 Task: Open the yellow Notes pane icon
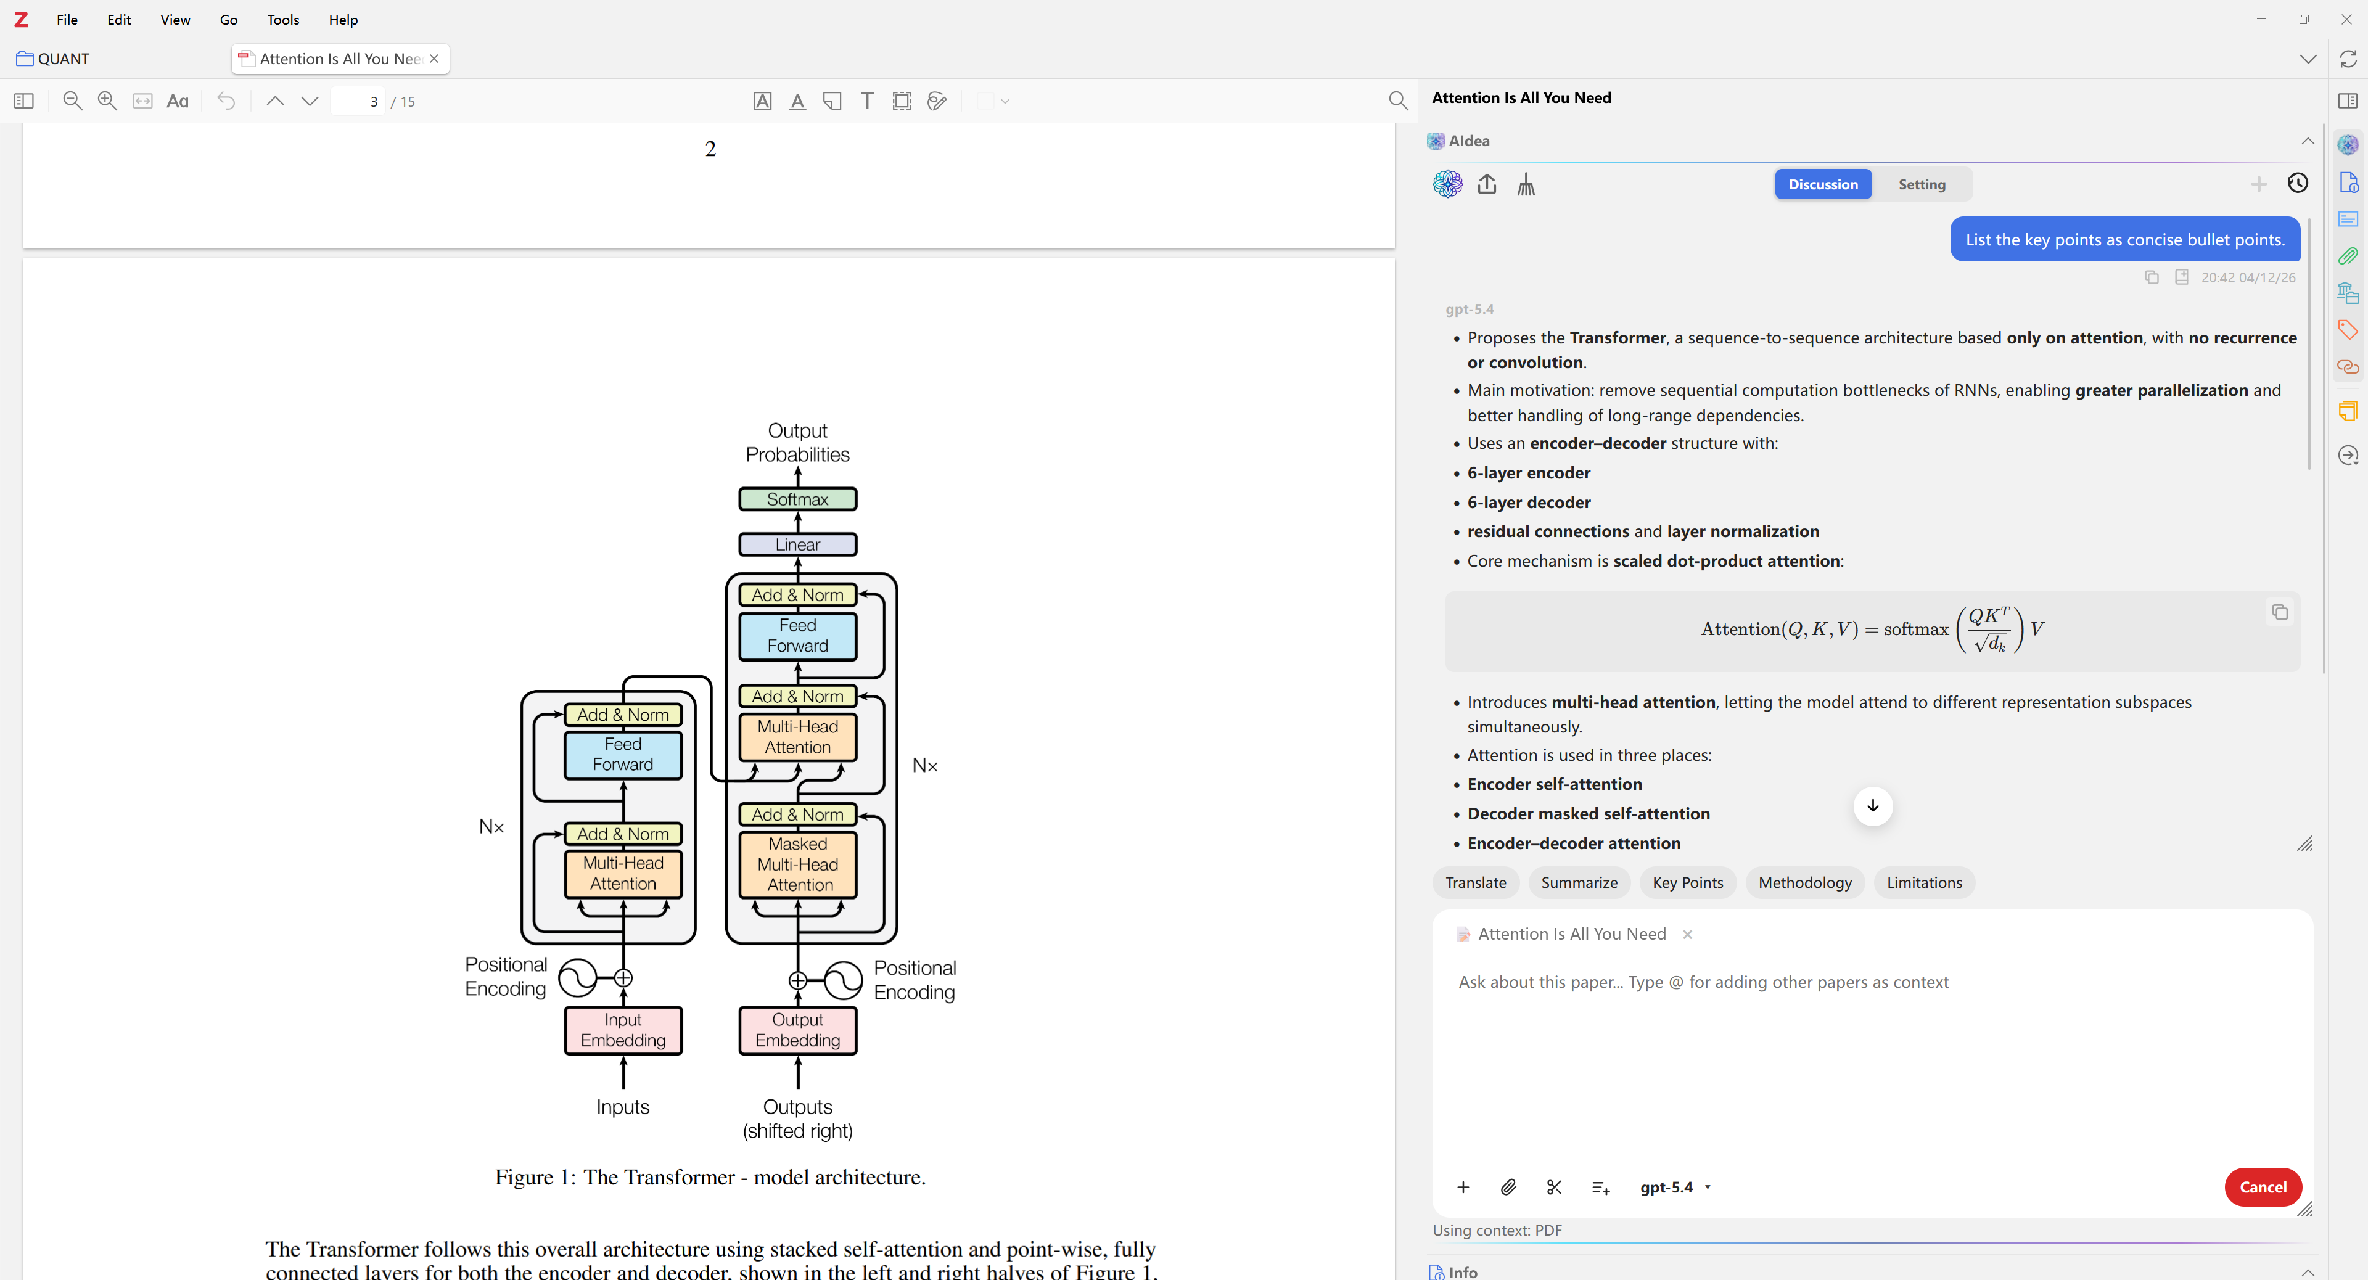[2348, 411]
